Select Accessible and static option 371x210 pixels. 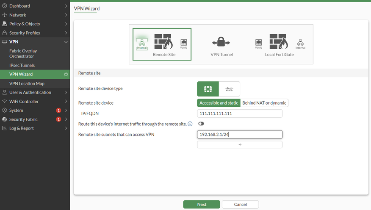(219, 103)
